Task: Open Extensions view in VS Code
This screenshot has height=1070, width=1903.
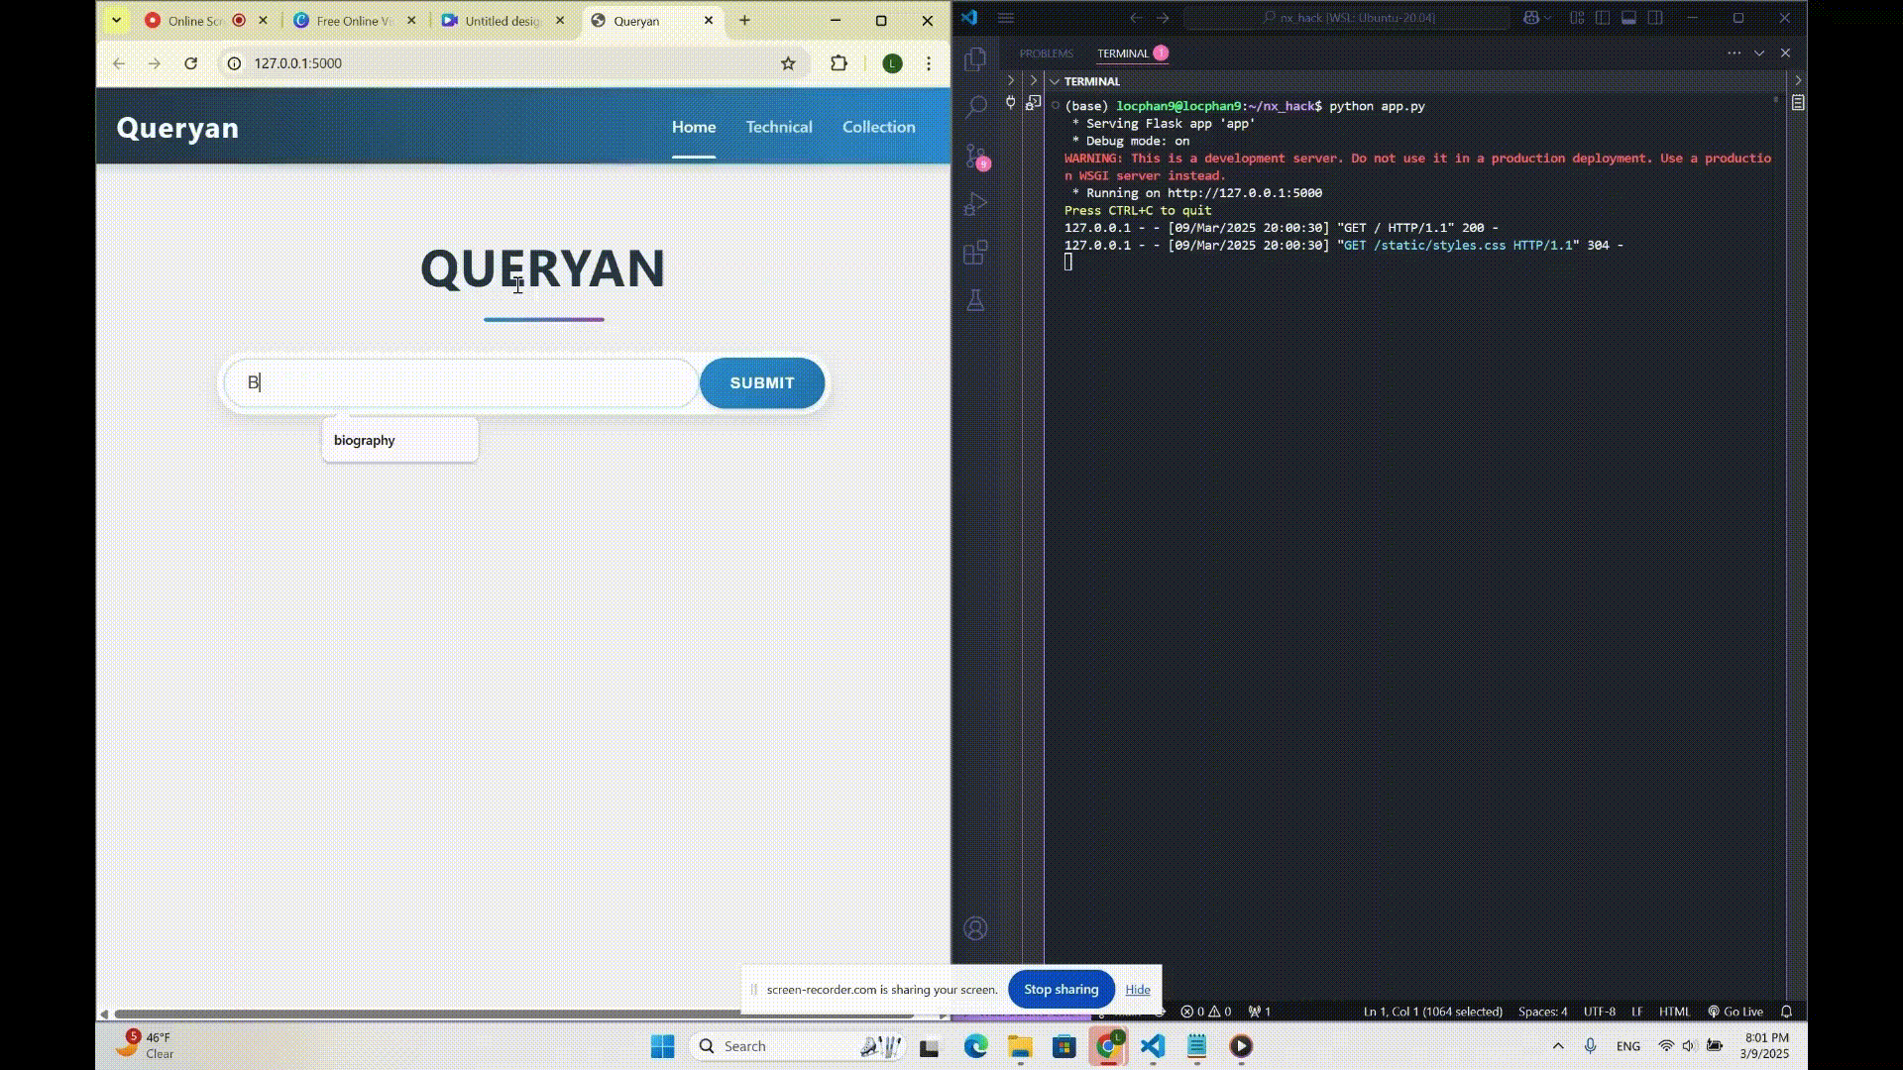Action: (975, 253)
